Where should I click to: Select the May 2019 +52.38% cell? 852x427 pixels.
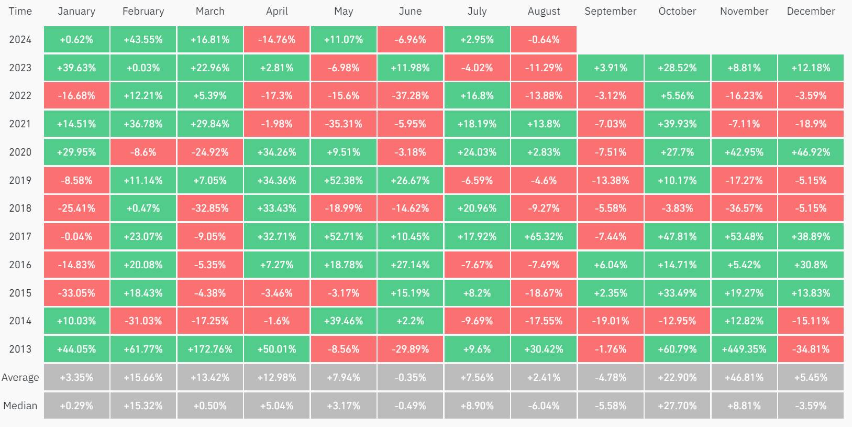pos(344,180)
